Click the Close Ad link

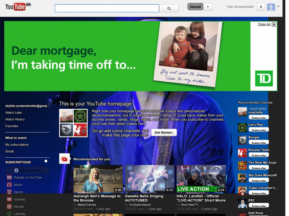(x=264, y=24)
